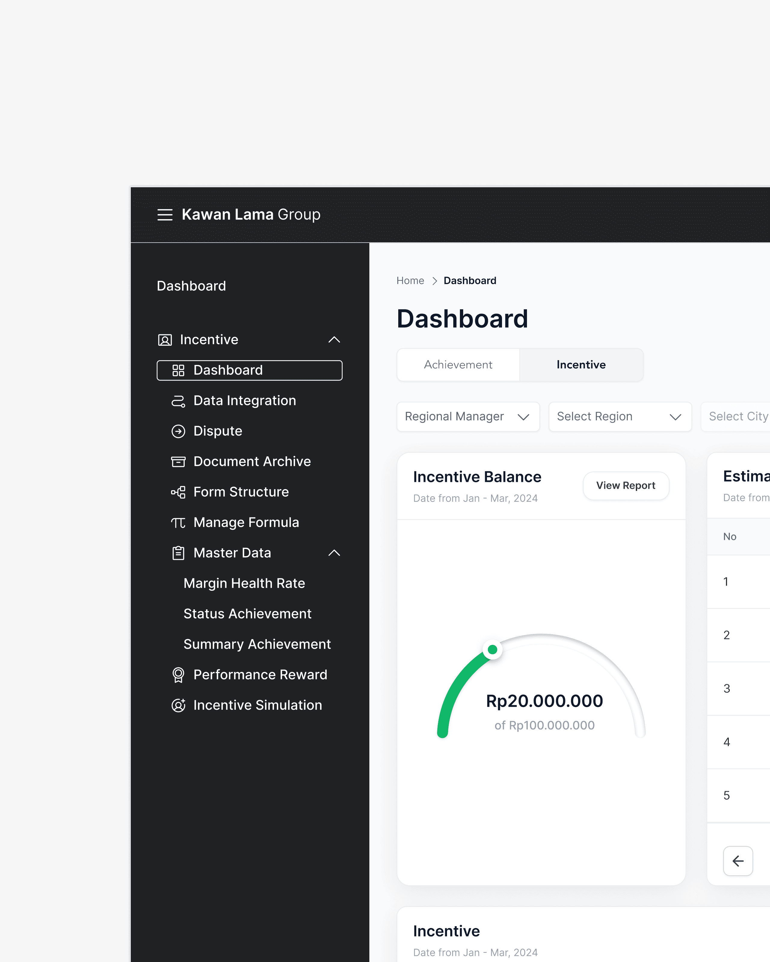Click the Performance Reward medal icon
The image size is (770, 962).
pyautogui.click(x=178, y=675)
